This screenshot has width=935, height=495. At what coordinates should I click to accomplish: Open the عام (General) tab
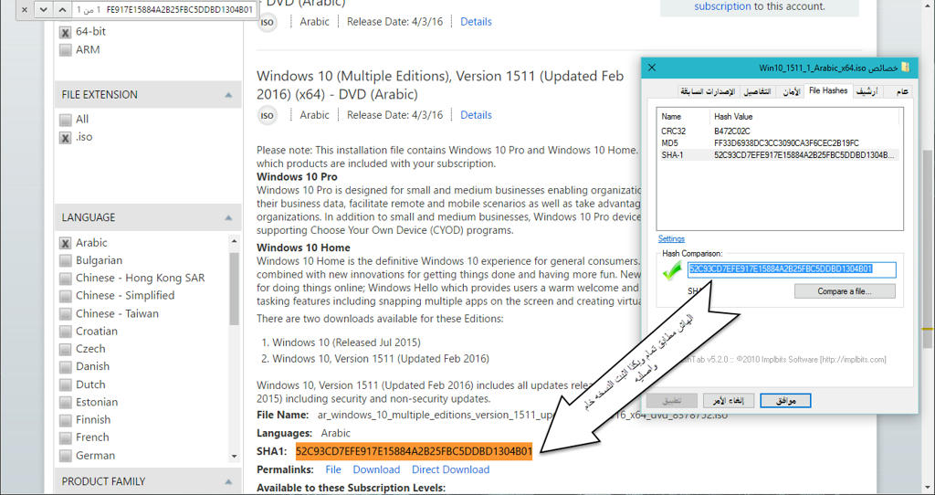pyautogui.click(x=903, y=92)
